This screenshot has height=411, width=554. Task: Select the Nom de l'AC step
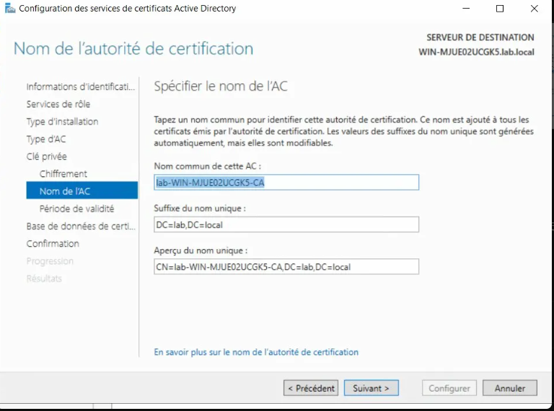[x=82, y=191]
